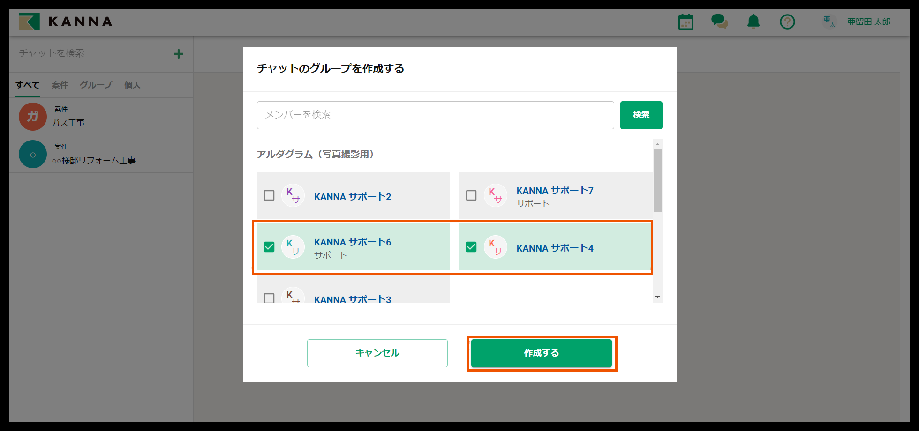Viewport: 919px width, 431px height.
Task: Check the KANNA サポート7 checkbox
Action: 471,195
